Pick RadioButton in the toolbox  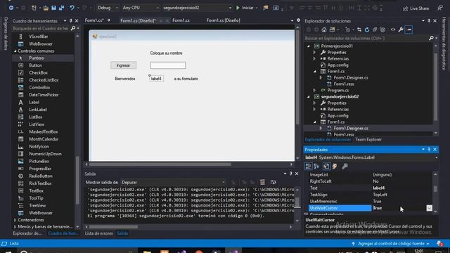click(41, 176)
